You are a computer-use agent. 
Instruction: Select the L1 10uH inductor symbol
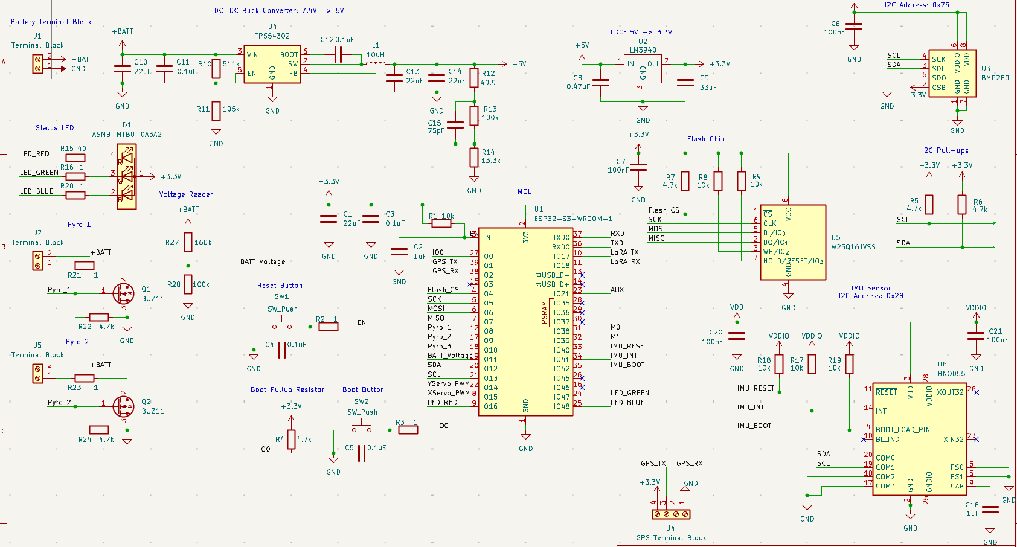[376, 62]
